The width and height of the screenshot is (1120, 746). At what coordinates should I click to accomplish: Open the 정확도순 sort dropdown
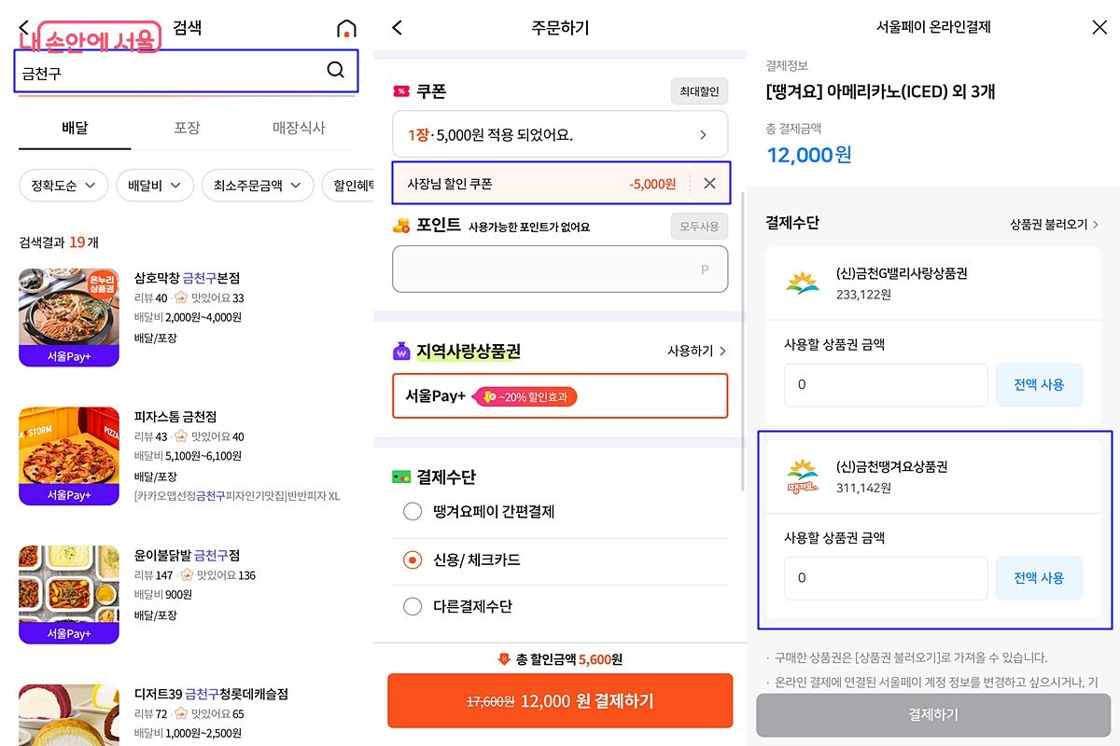(63, 186)
